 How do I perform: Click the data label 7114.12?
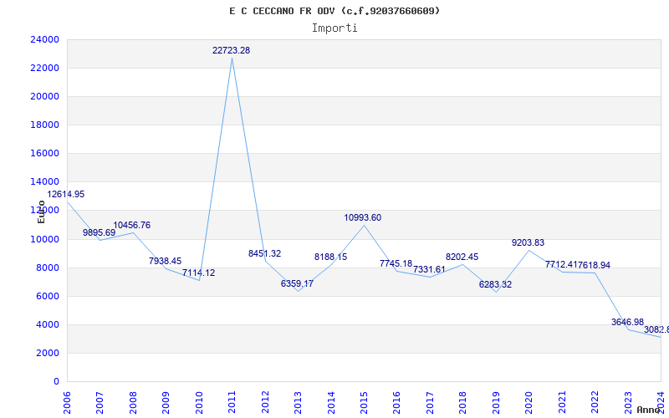coord(198,273)
